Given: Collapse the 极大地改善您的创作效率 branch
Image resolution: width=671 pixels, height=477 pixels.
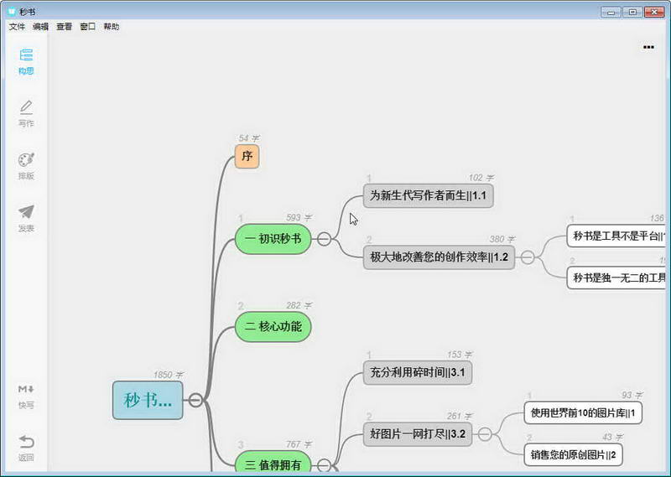Looking at the screenshot, I should click(x=528, y=257).
